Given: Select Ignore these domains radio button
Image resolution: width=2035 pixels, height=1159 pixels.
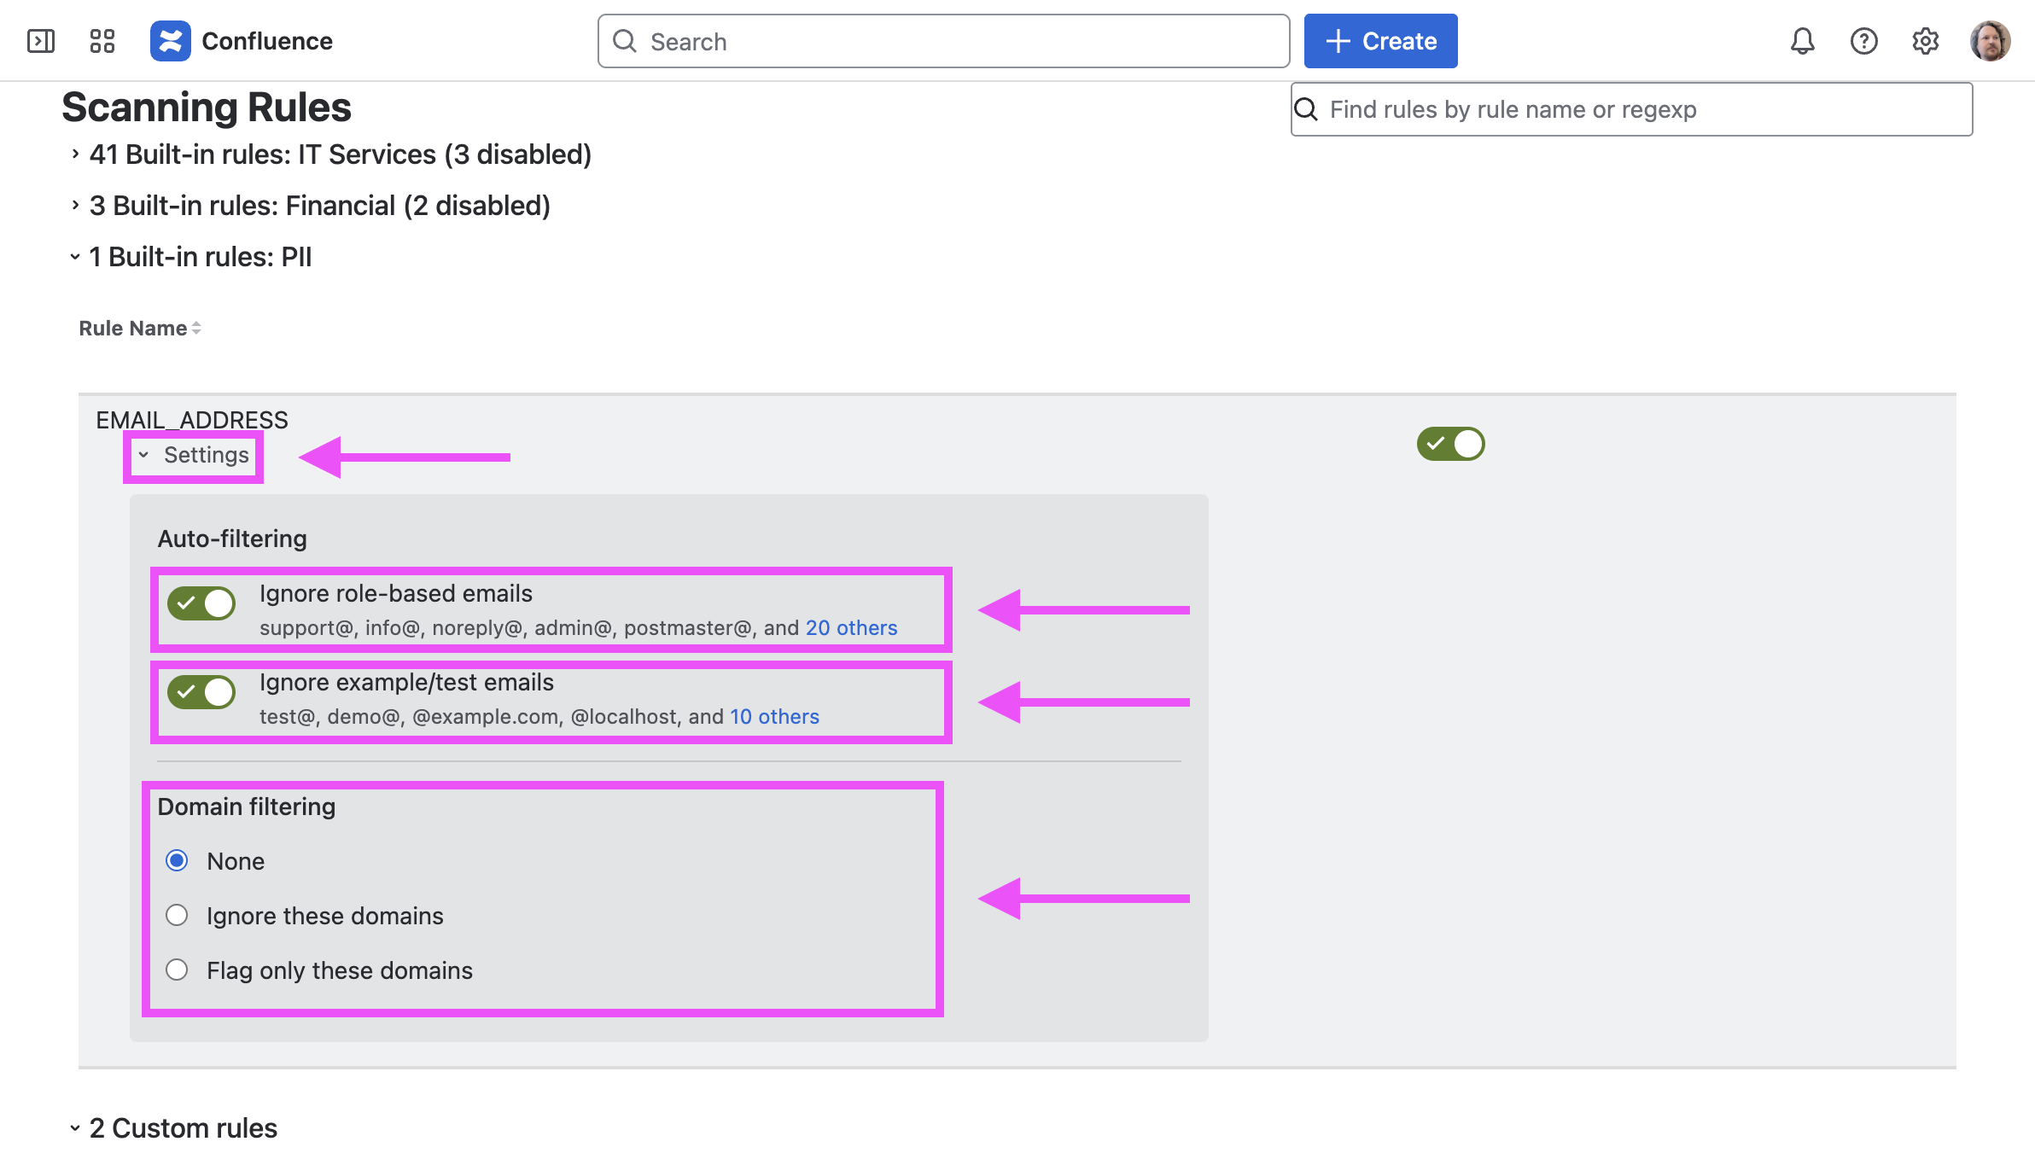Looking at the screenshot, I should coord(177,915).
